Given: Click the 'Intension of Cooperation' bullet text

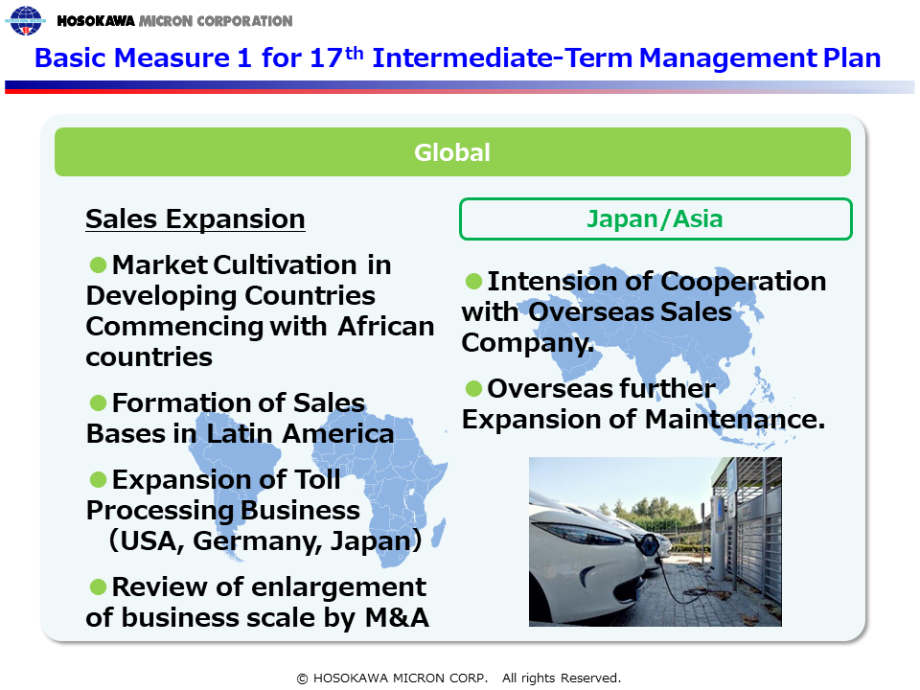Looking at the screenshot, I should click(644, 311).
